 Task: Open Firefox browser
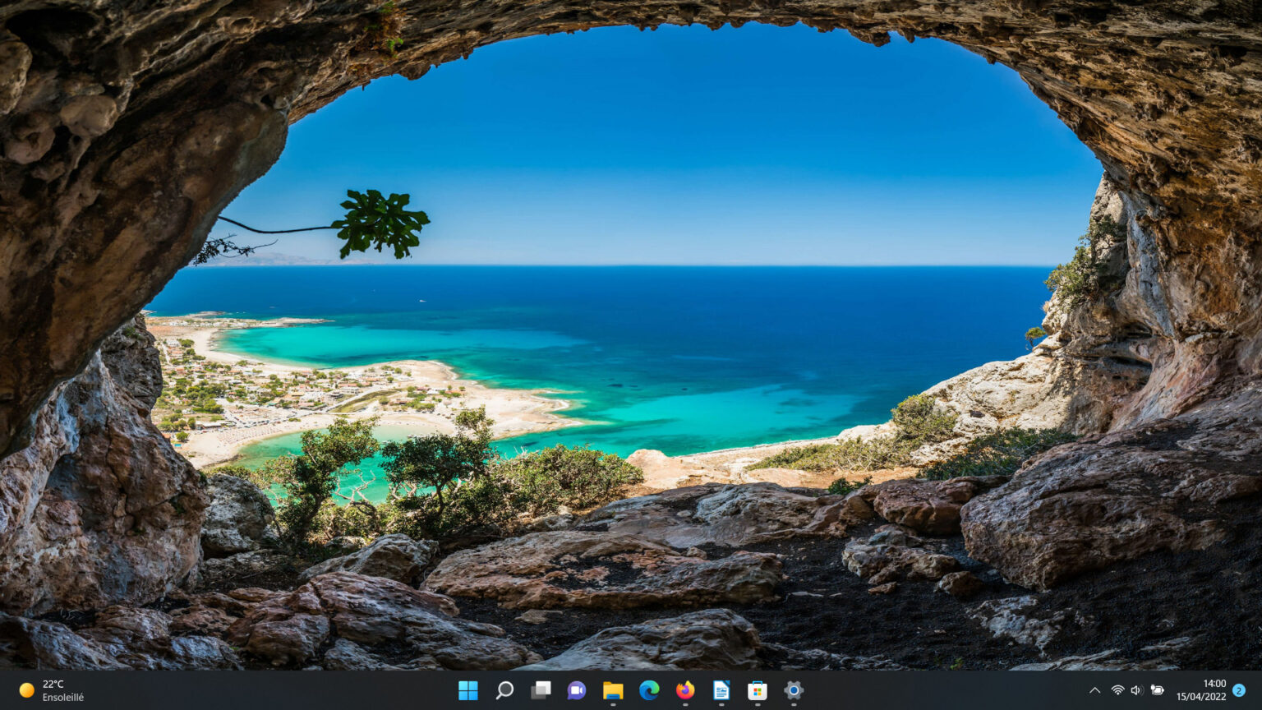(x=684, y=691)
